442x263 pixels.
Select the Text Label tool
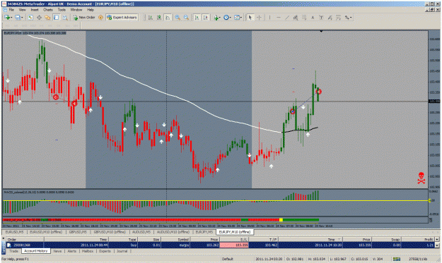pos(321,18)
